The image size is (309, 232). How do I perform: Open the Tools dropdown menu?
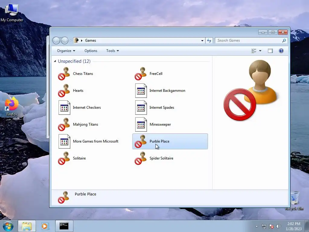coord(113,51)
